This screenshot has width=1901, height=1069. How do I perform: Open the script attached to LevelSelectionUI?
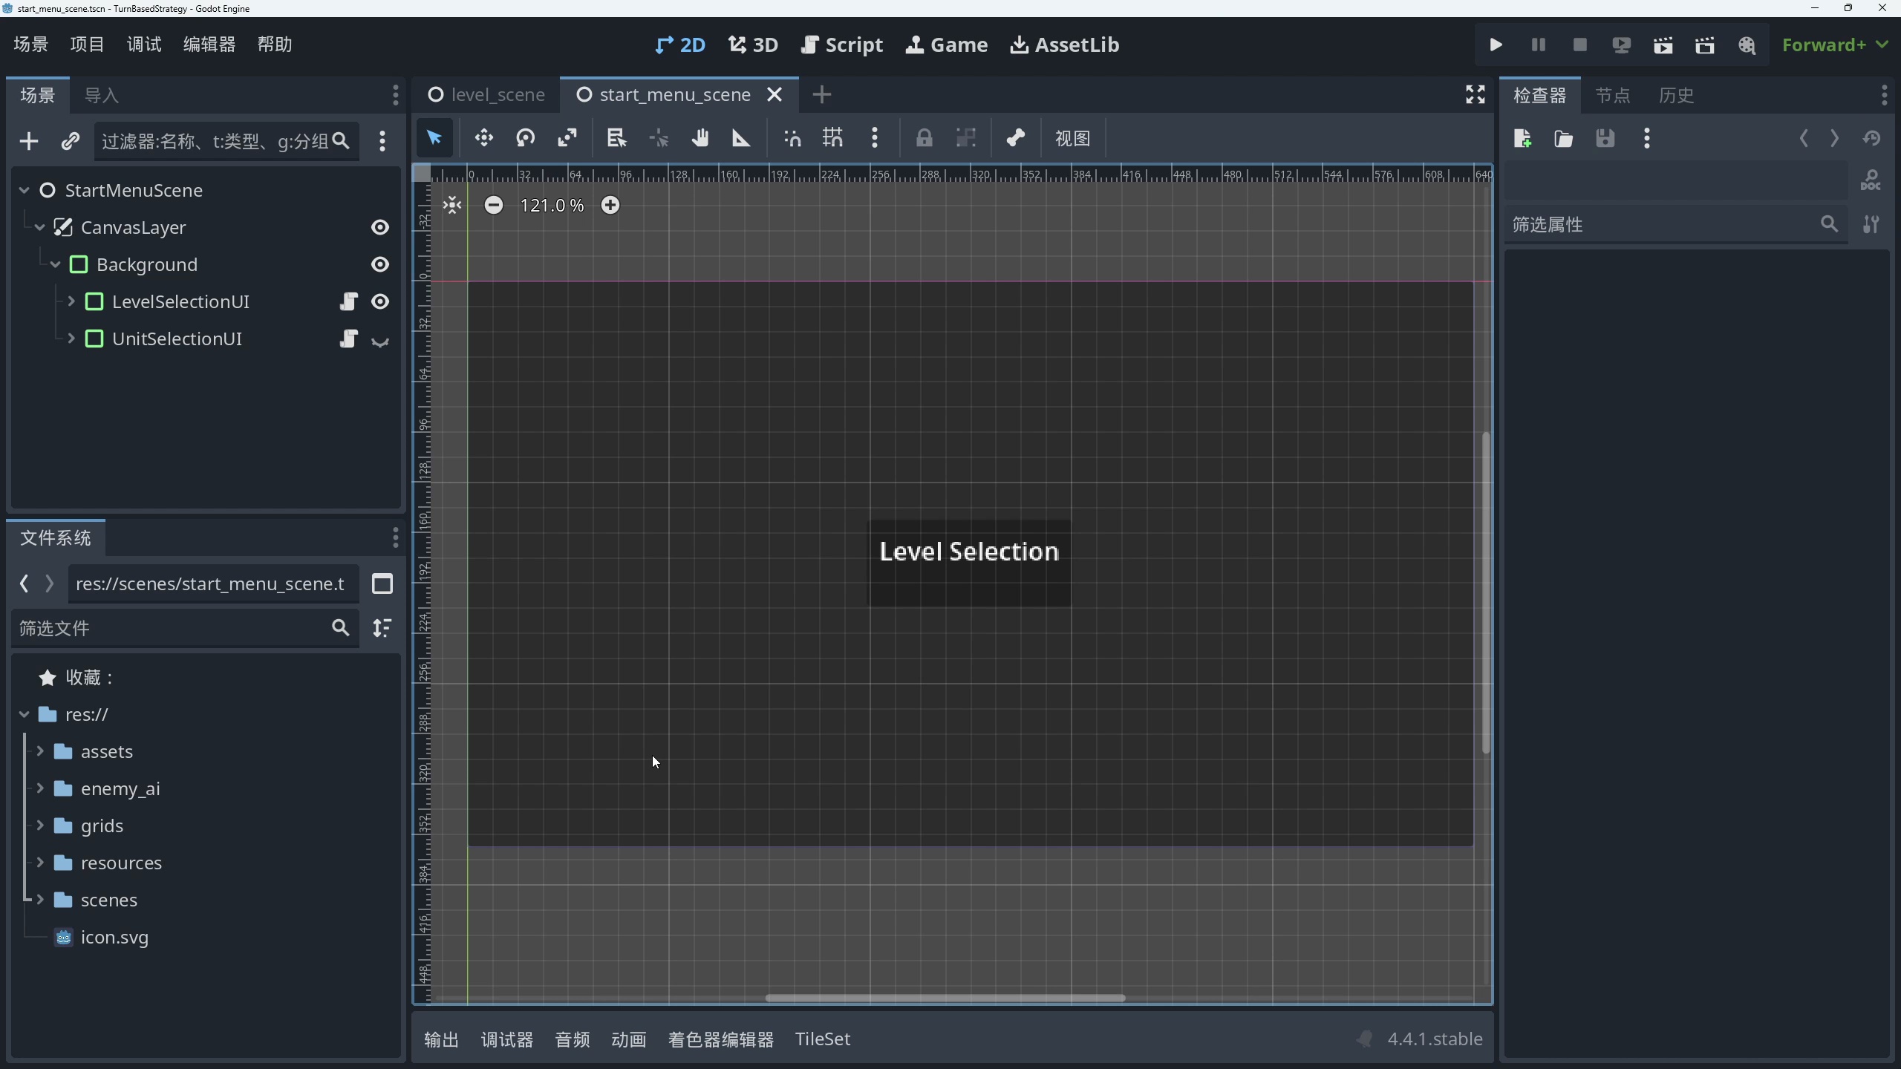[348, 301]
